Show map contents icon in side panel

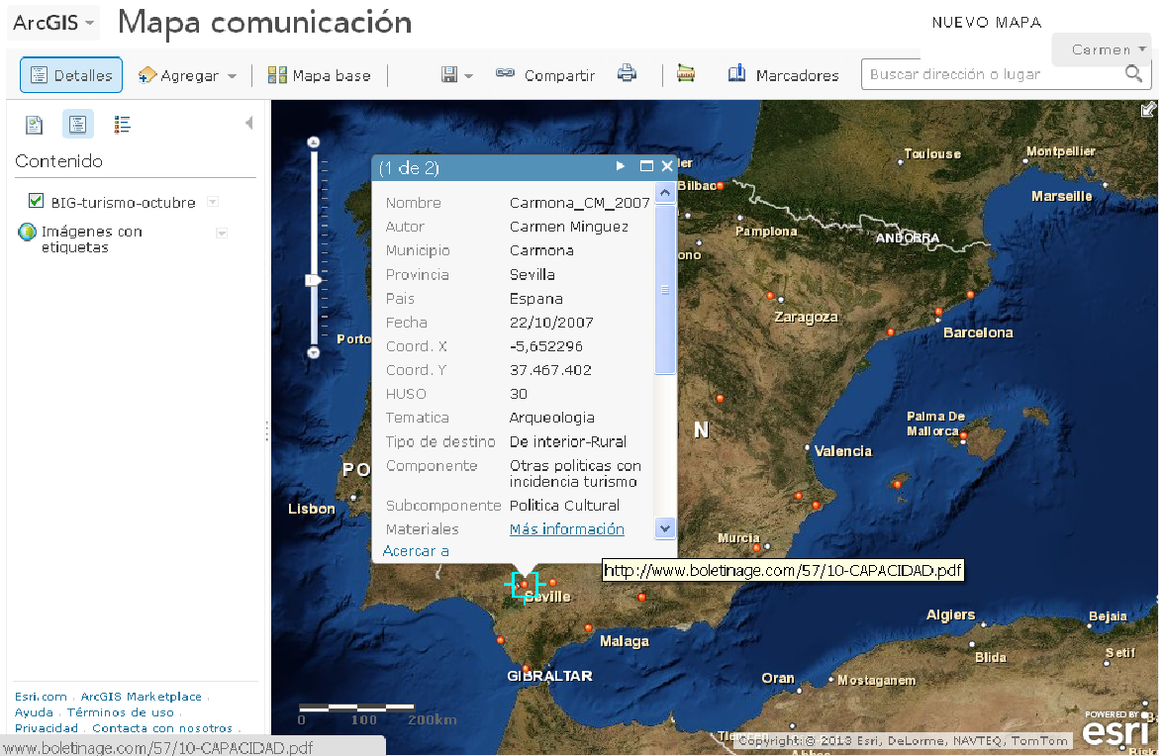coord(77,124)
